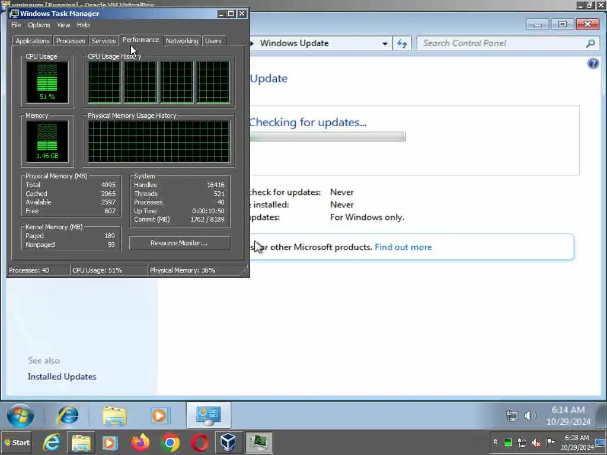607x455 pixels.
Task: Open VirtualBox from host taskbar
Action: coord(228,443)
